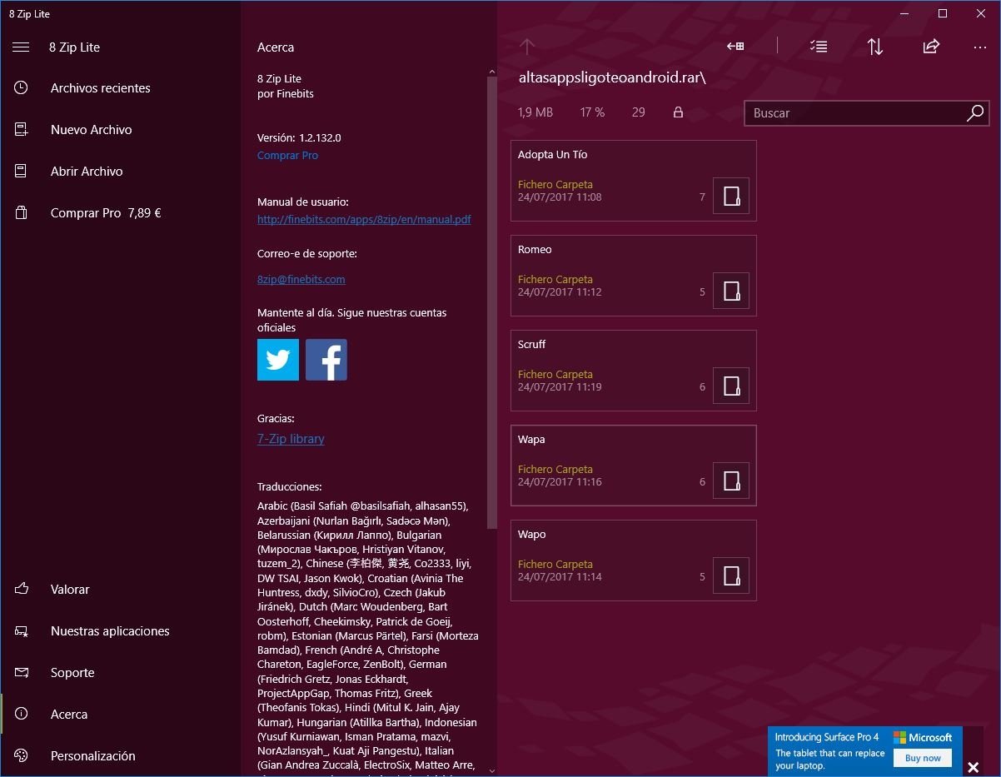Screen dimensions: 1001x777
Task: Open Archivos recientes
Action: (121, 88)
